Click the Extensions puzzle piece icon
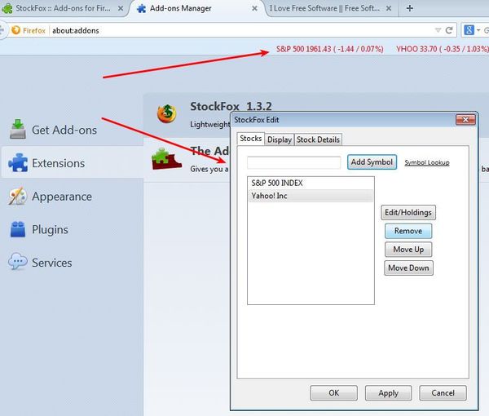This screenshot has height=416, width=489. pos(18,162)
